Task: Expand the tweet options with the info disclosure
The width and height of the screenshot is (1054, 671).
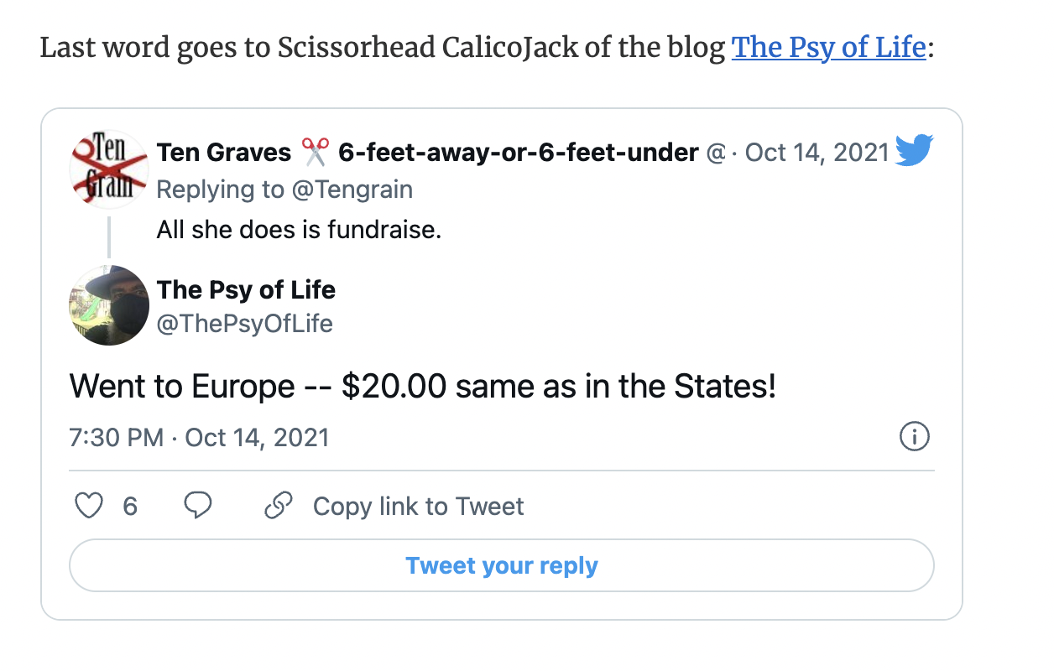Action: tap(916, 436)
